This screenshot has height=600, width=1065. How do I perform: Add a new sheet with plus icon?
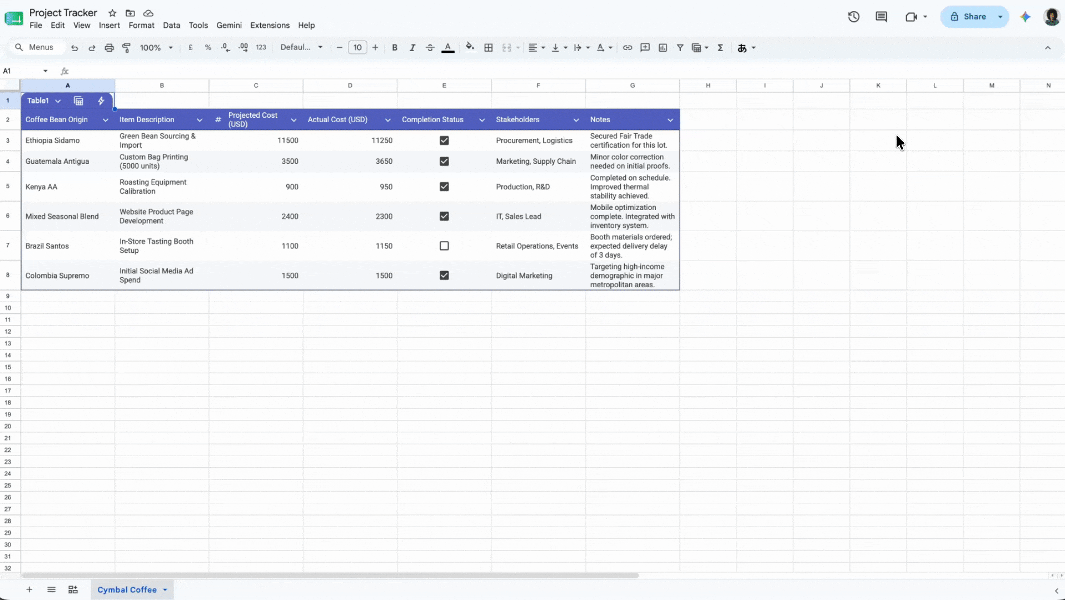(x=29, y=589)
